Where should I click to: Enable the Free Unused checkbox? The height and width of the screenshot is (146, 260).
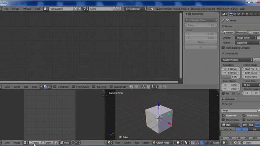[73, 87]
